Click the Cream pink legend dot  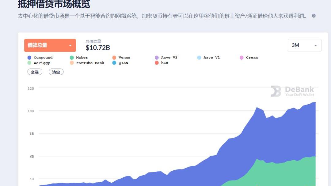coord(242,58)
